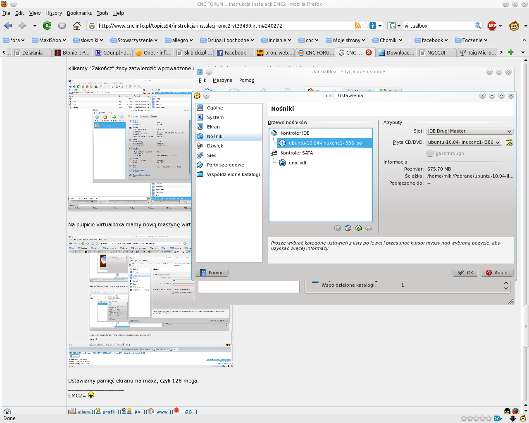The height and width of the screenshot is (423, 529).
Task: Expand the Toczenie bookmarks folder
Action: pyautogui.click(x=472, y=40)
